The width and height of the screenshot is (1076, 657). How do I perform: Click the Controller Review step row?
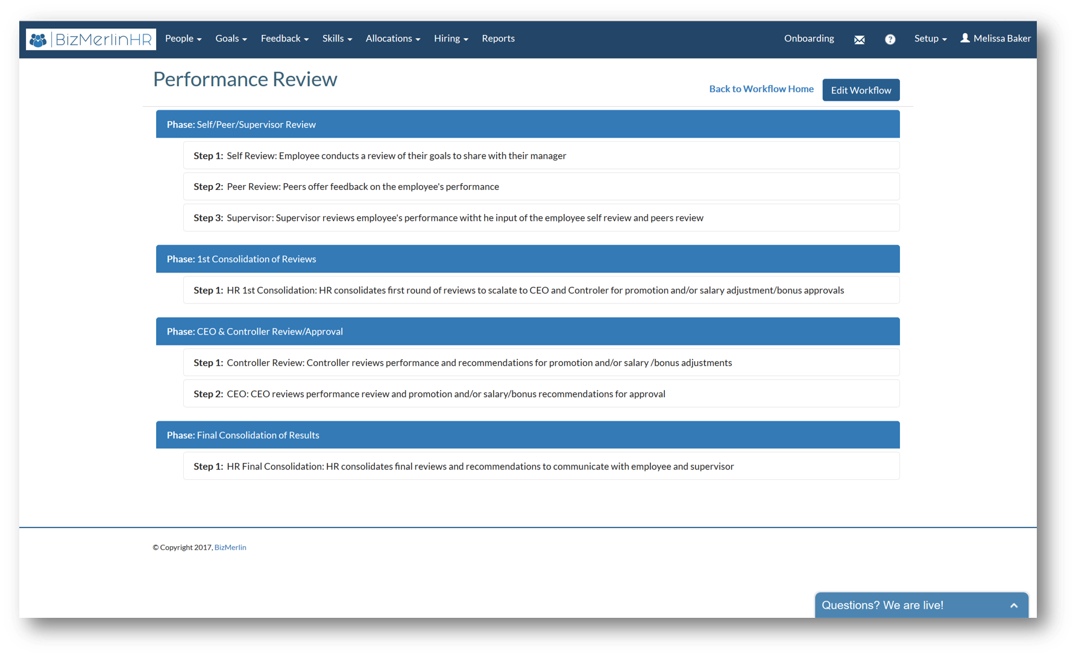click(x=541, y=362)
